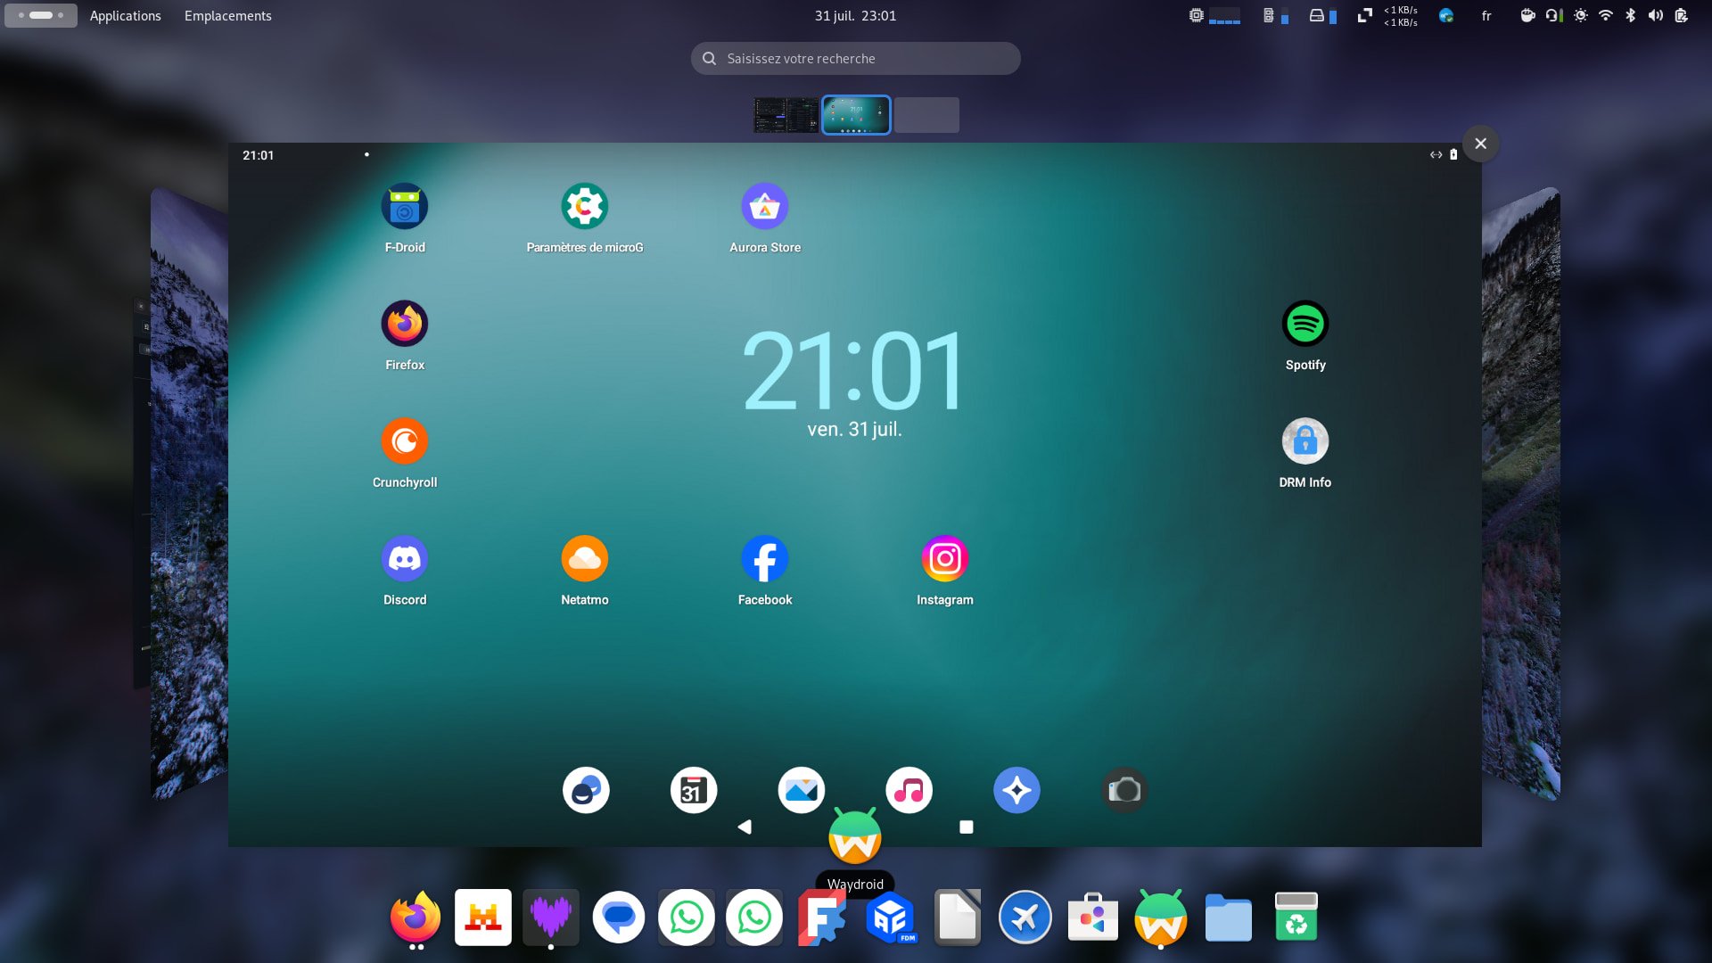Switch to the empty third workspace thumbnail
The image size is (1712, 963).
[926, 115]
